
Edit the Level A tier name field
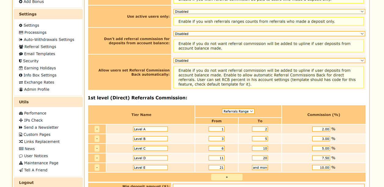tap(150, 129)
